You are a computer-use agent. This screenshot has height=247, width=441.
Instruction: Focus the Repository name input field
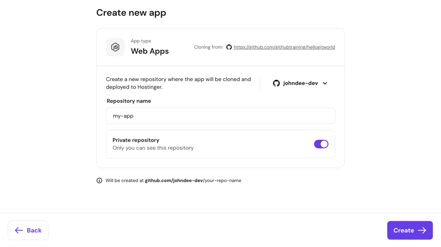[220, 116]
